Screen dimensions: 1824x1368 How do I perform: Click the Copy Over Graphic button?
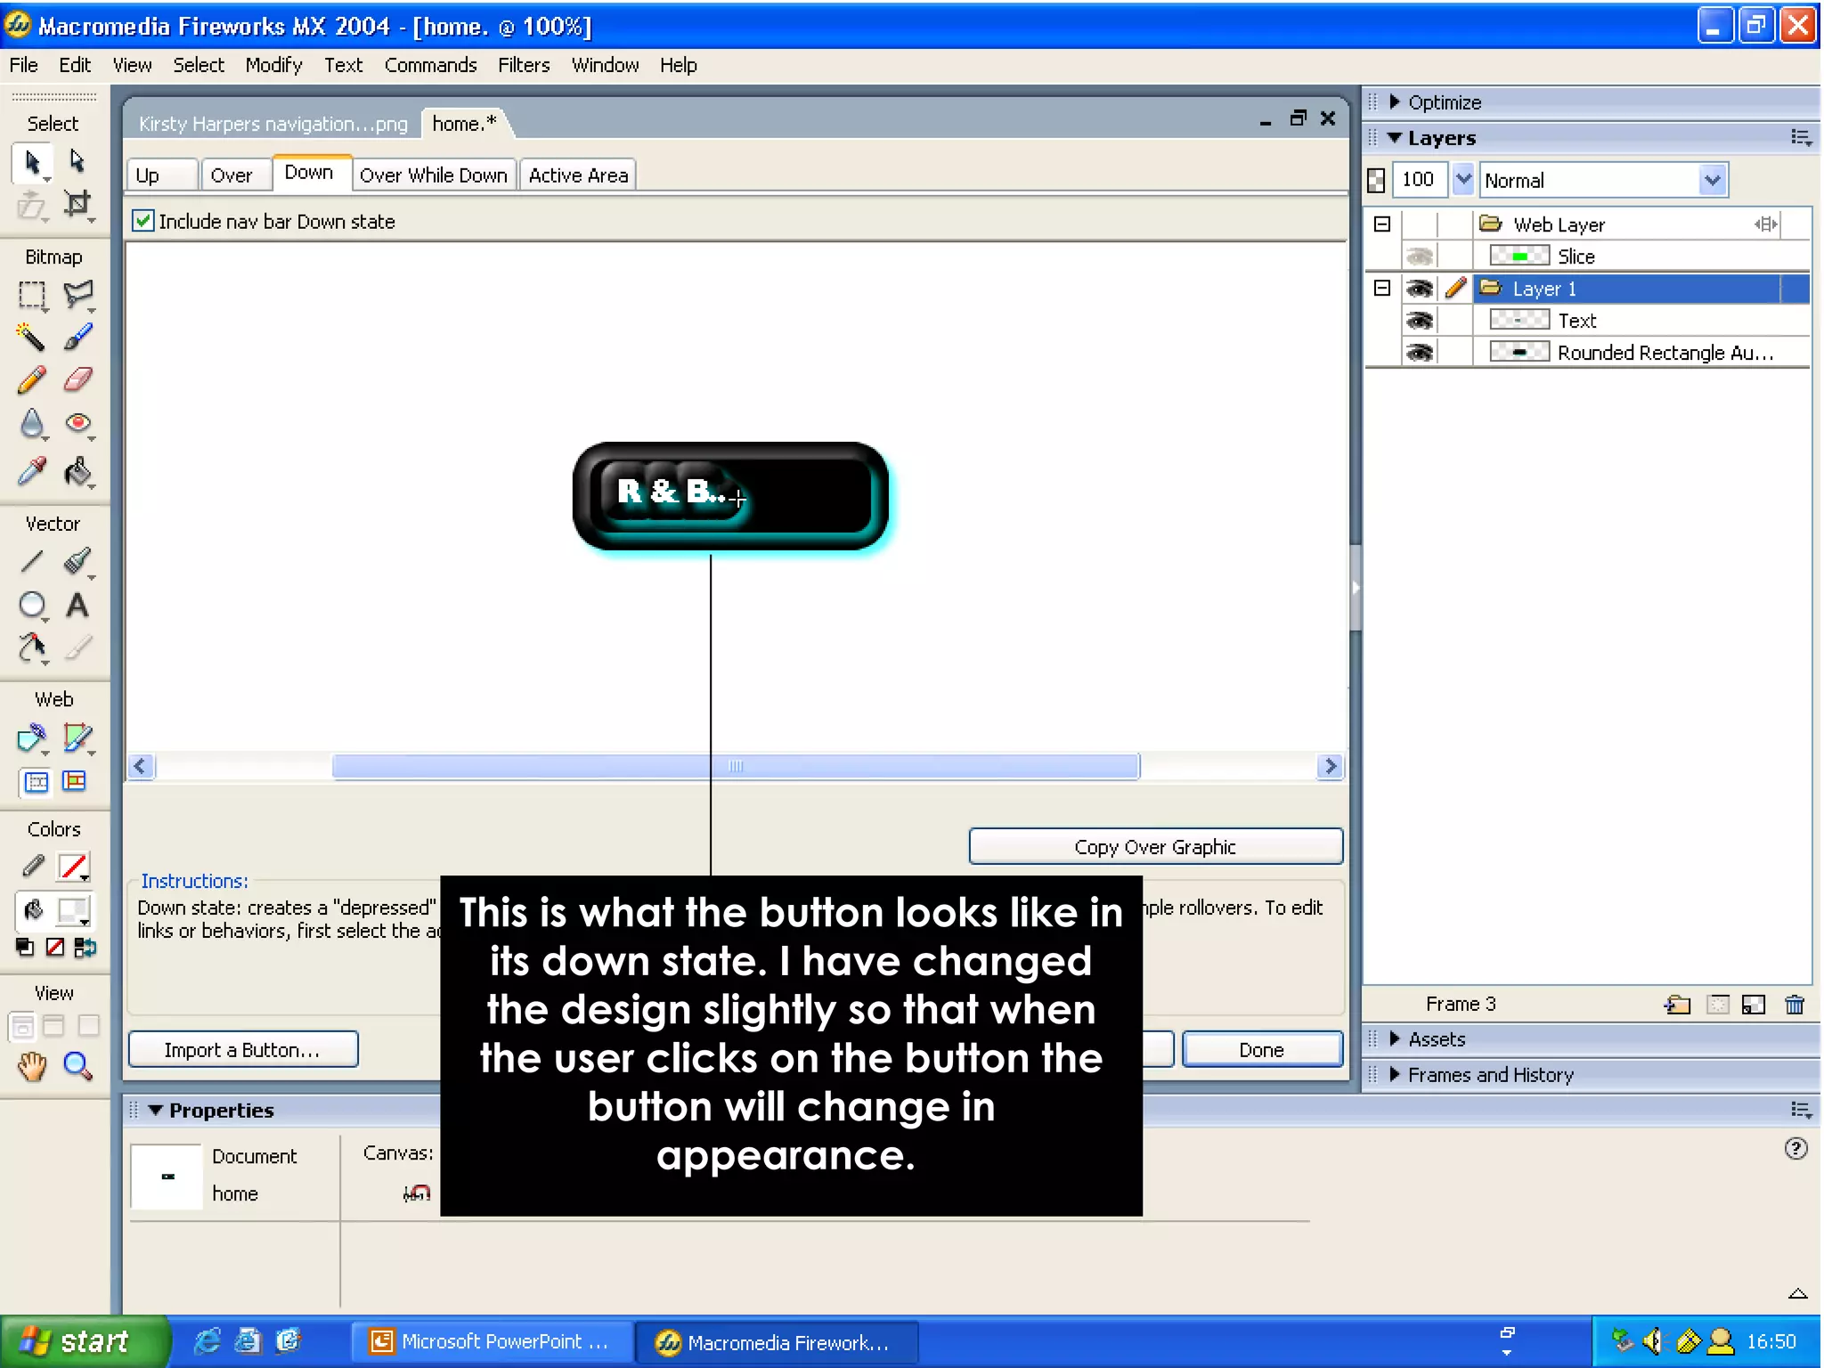click(1154, 847)
